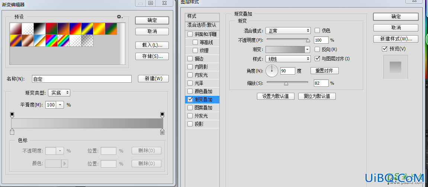Click 新建样式(W)... in Layer Style dialog
The image size is (428, 187).
point(396,39)
